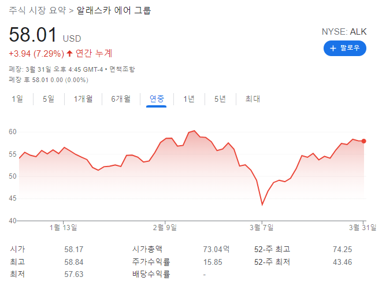Click the plus icon in follow button
Image resolution: width=386 pixels, height=281 pixels.
pyautogui.click(x=333, y=48)
